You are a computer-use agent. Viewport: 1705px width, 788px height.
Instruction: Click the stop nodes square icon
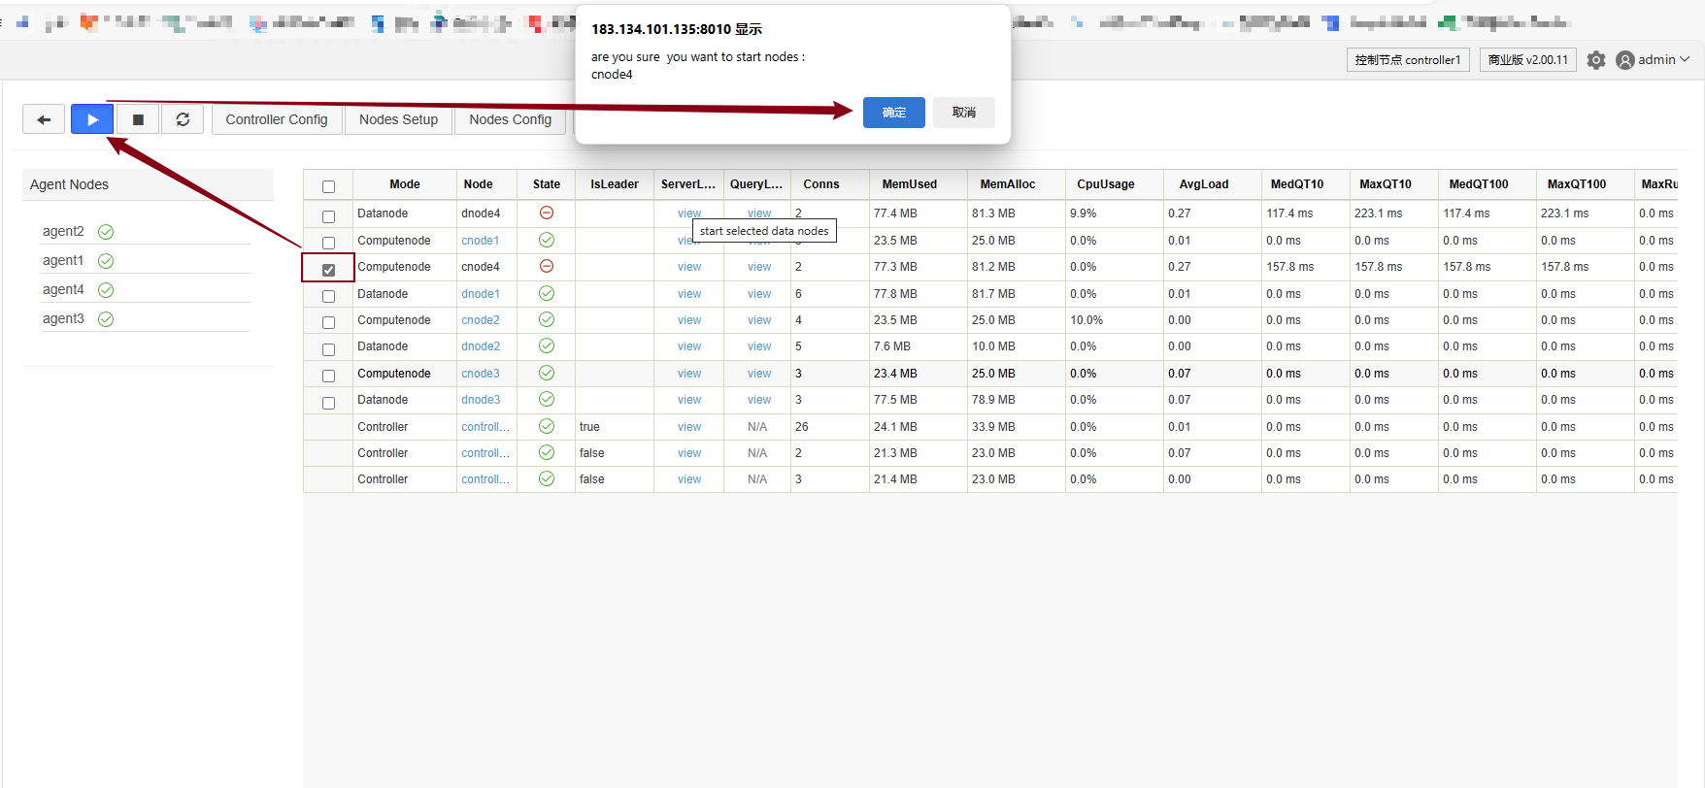138,119
